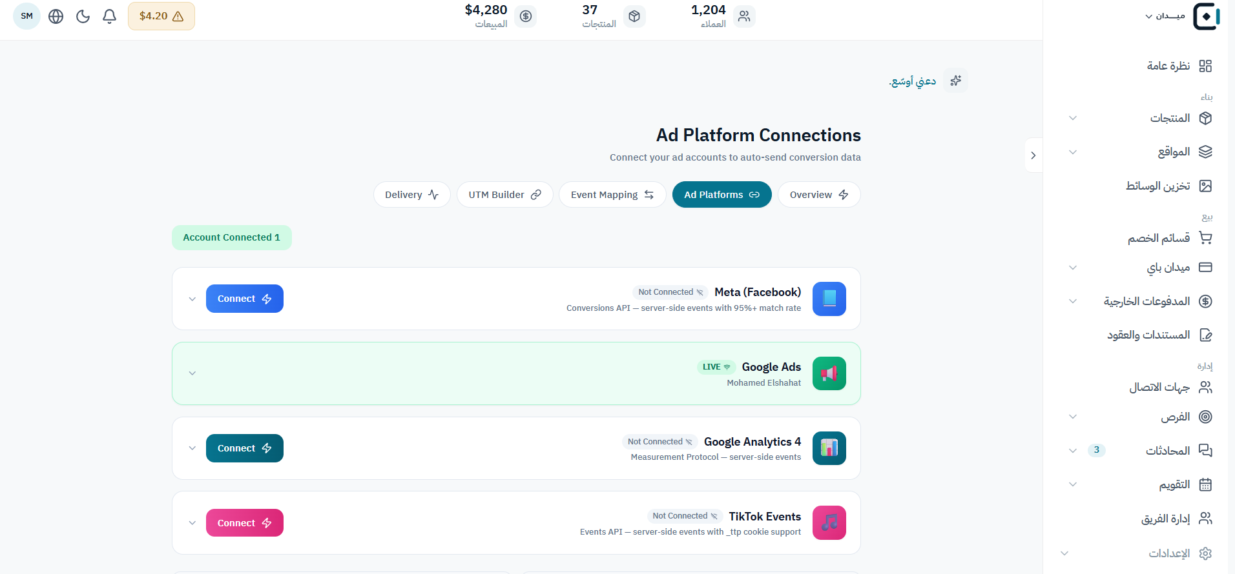Collapse the sidebar with the arrow handle

pyautogui.click(x=1033, y=155)
